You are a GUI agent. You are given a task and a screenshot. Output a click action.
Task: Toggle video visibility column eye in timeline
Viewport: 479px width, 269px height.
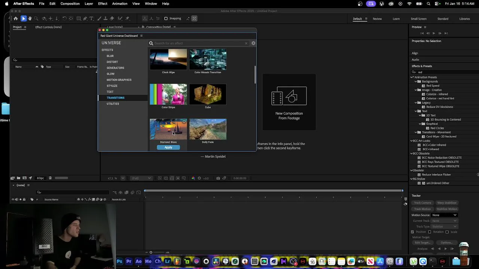pos(13,200)
